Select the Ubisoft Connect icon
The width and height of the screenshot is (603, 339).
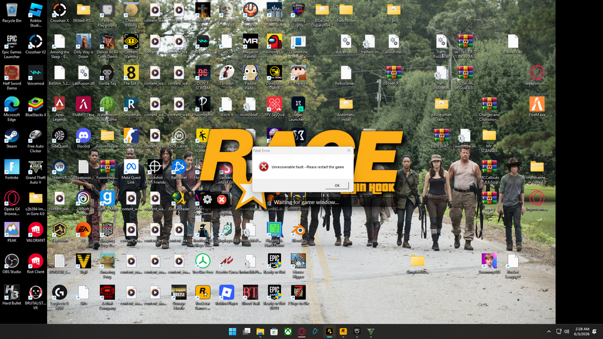pyautogui.click(x=83, y=203)
